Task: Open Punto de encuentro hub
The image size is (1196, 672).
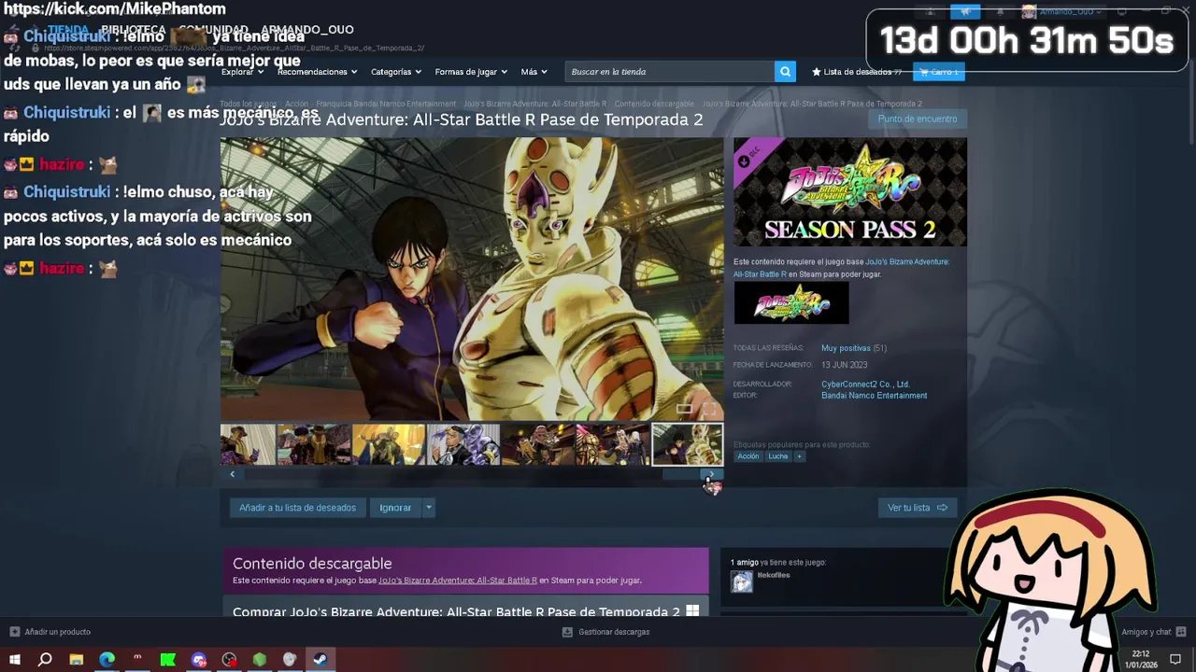Action: [917, 119]
